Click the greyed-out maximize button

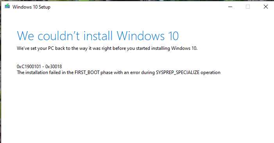tap(248, 7)
